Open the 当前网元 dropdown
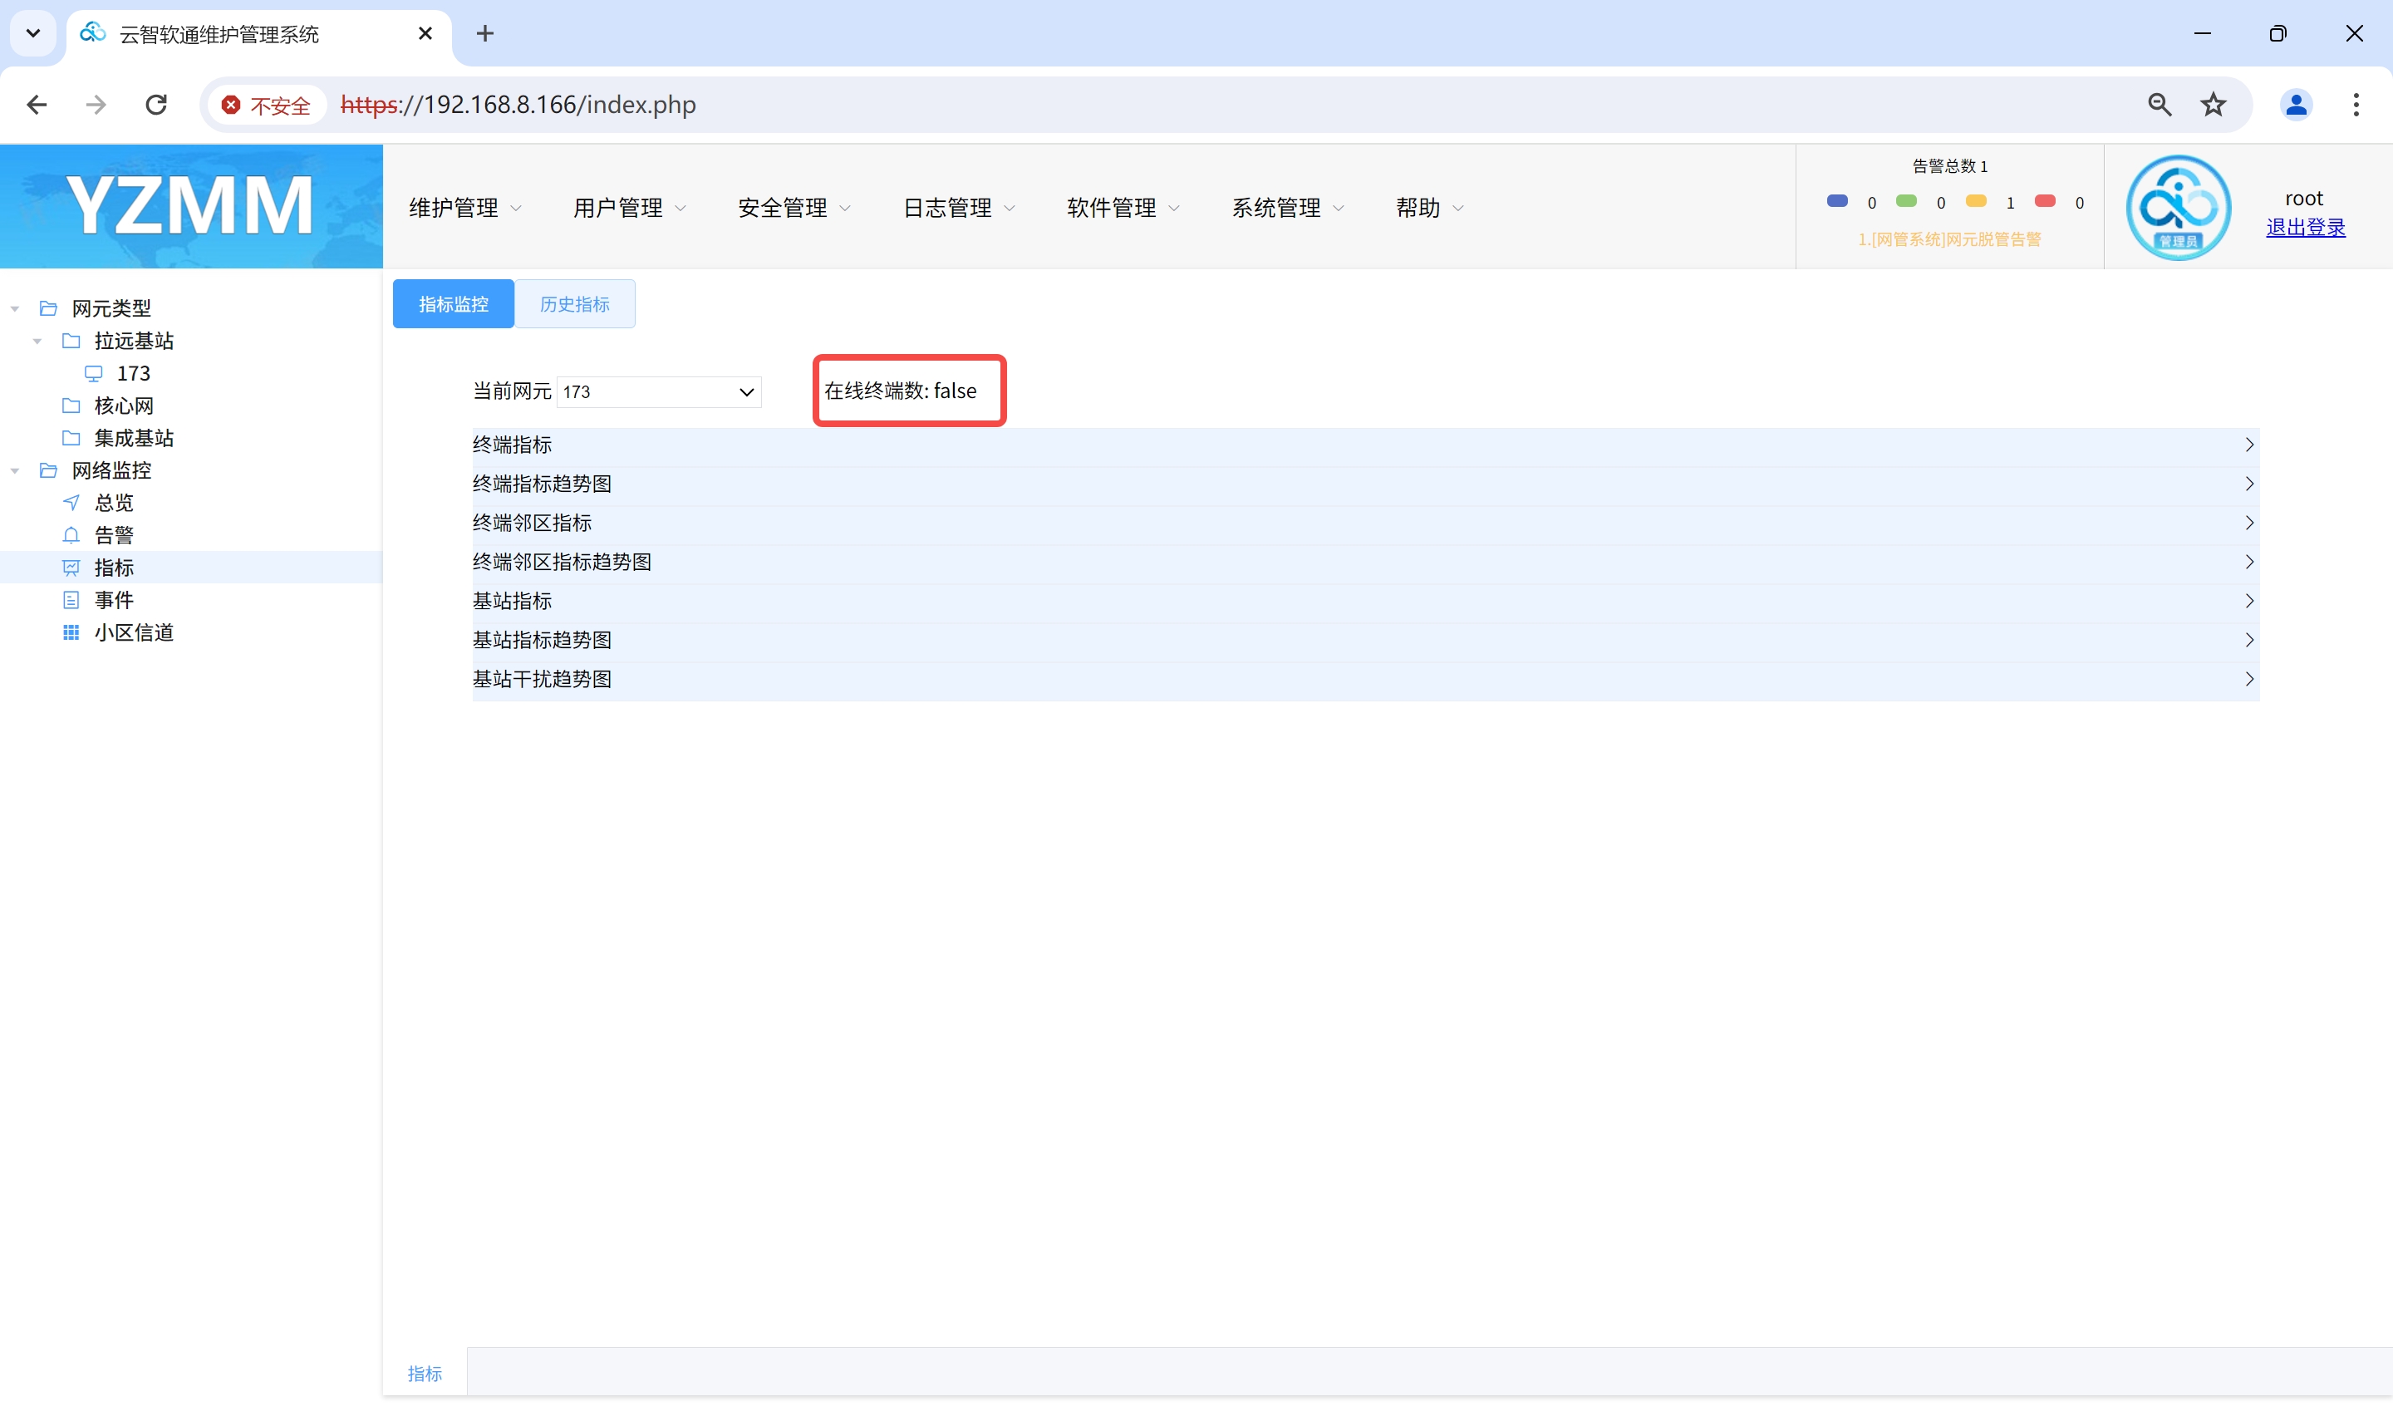2393x1416 pixels. click(659, 391)
